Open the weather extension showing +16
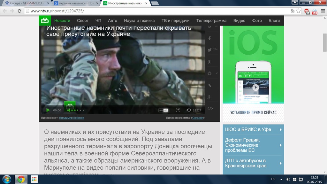Viewport: 327px width, 184px height. pos(315,11)
